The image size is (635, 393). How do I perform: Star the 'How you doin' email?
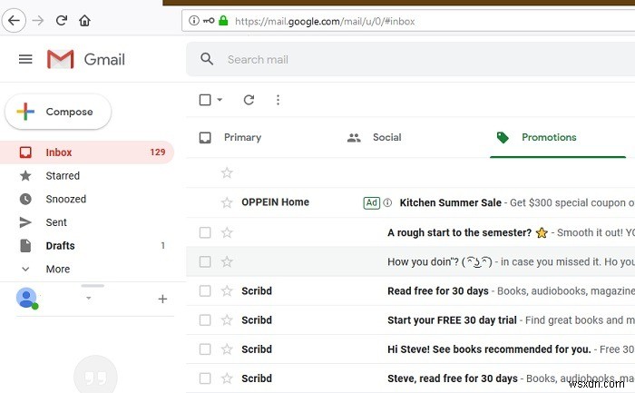[227, 261]
